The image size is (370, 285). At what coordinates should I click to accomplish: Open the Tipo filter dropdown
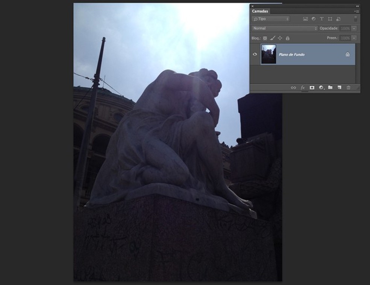pos(271,19)
